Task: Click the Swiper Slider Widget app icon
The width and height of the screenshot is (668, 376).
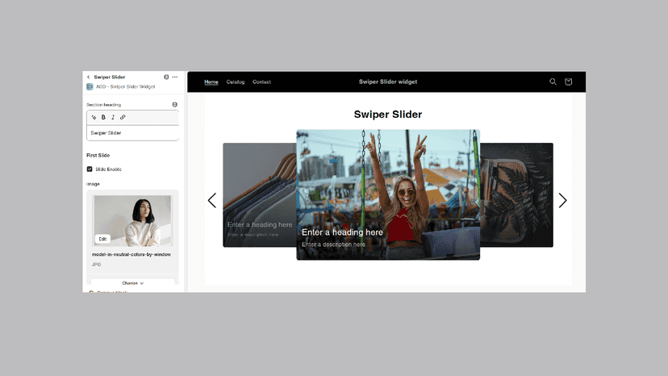Action: click(90, 86)
